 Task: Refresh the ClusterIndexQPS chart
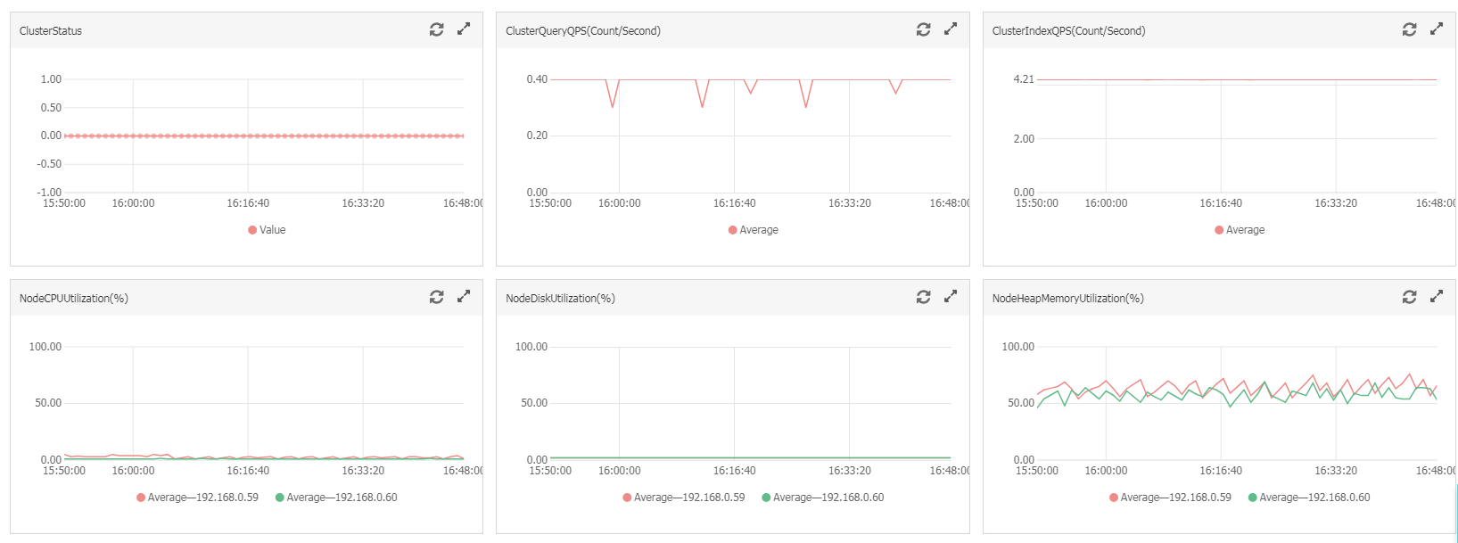[x=1409, y=29]
